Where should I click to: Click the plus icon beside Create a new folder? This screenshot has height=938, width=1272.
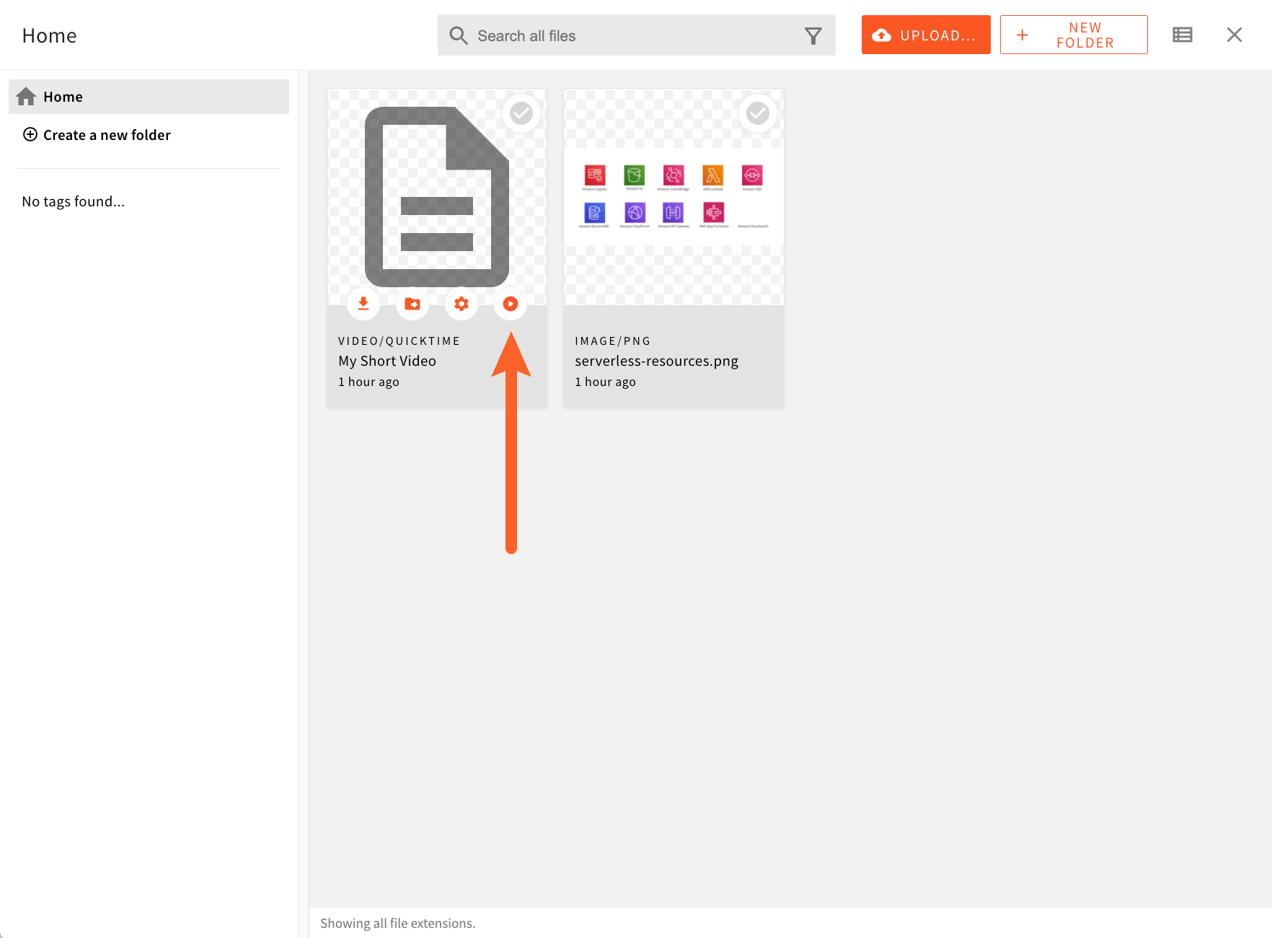(x=30, y=134)
